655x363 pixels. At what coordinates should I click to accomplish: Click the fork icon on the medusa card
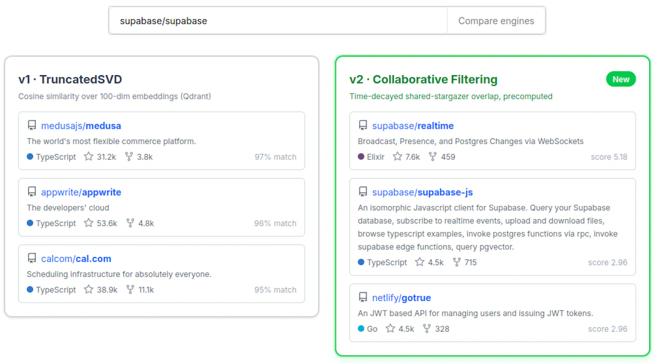(x=129, y=156)
